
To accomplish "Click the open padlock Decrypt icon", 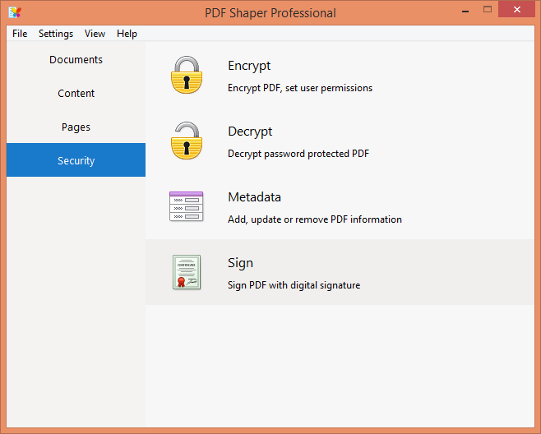I will (x=187, y=141).
